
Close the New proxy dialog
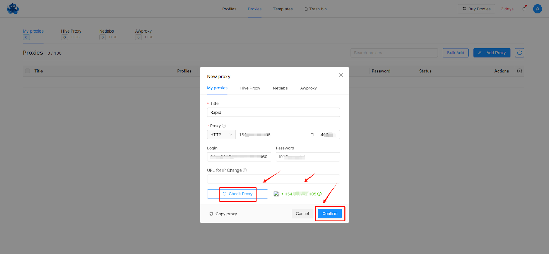pyautogui.click(x=341, y=75)
